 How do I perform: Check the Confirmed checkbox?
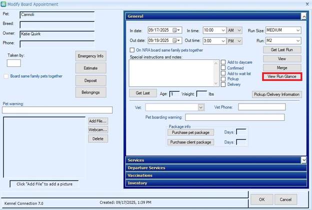coord(223,68)
